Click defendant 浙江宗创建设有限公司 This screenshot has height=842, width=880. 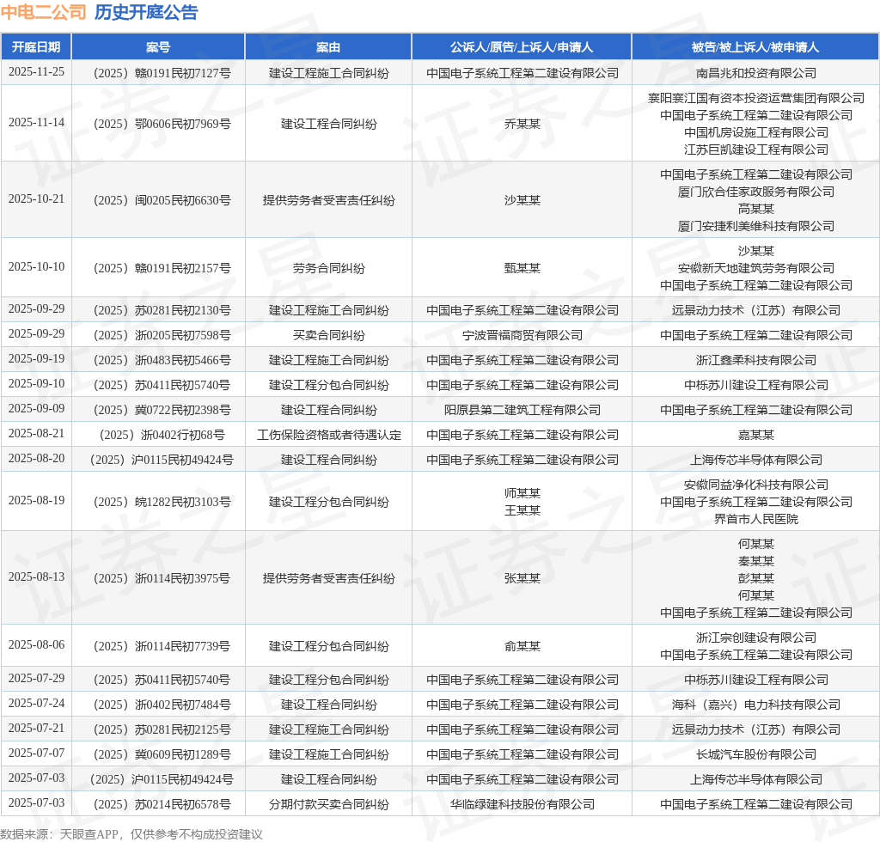click(x=756, y=638)
